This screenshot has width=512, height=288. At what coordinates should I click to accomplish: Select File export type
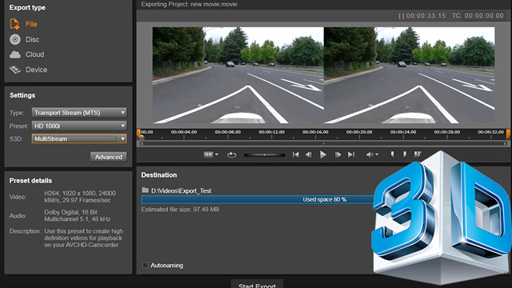coord(31,24)
